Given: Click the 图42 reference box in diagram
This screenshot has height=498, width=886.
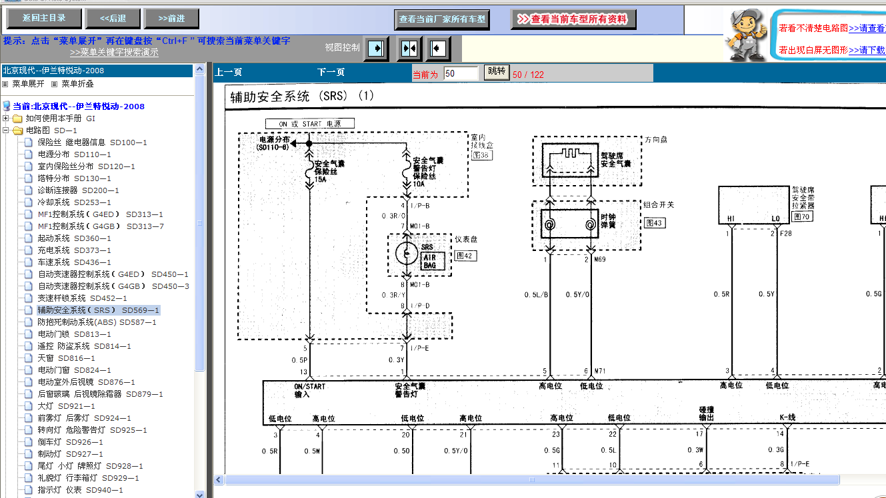Looking at the screenshot, I should pos(464,255).
